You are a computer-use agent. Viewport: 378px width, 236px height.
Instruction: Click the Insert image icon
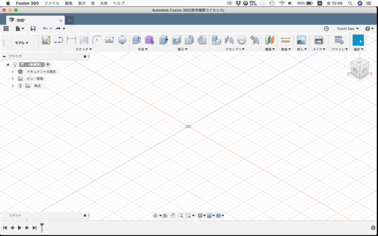(301, 40)
